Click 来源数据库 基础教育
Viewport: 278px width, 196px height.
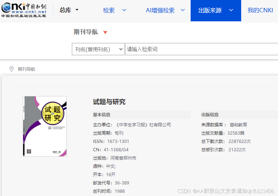point(224,125)
